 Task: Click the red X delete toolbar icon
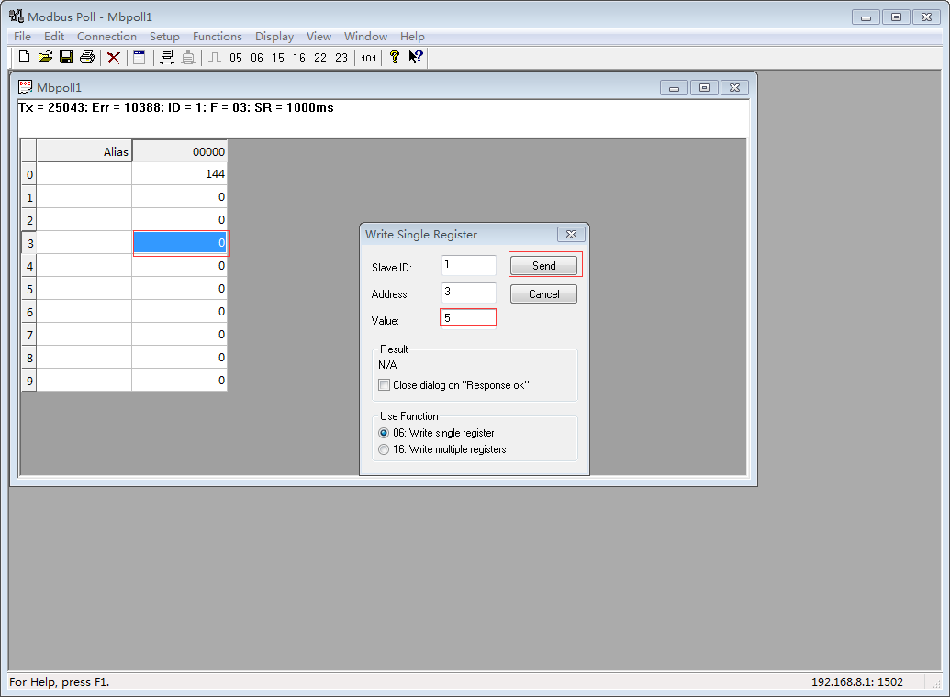pyautogui.click(x=114, y=58)
